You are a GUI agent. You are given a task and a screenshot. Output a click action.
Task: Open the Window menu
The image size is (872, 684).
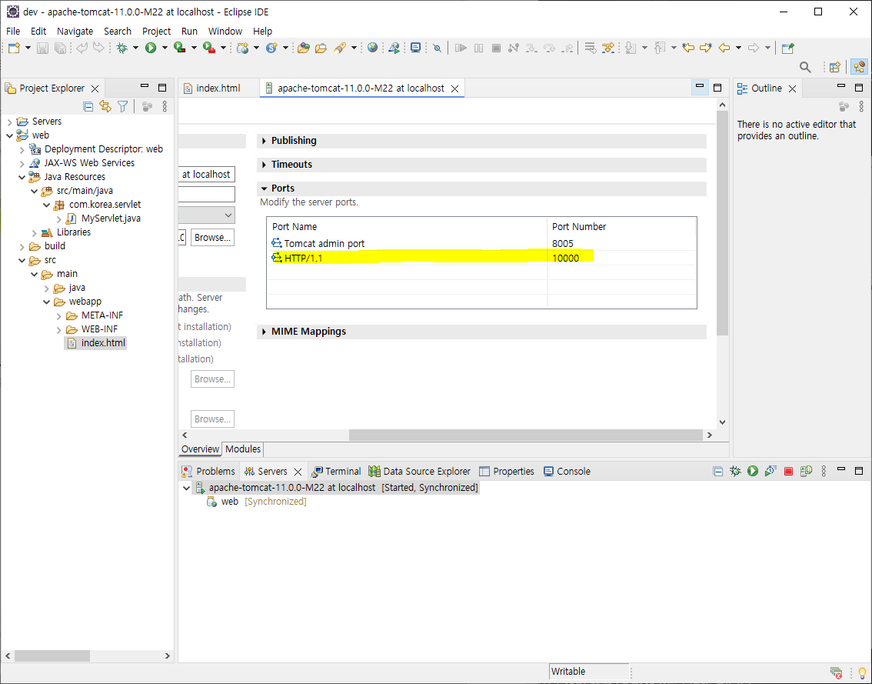(225, 32)
